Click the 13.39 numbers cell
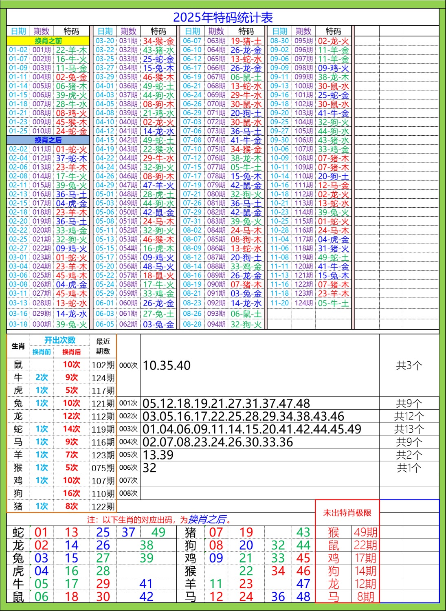Viewport: 446px width, 611px height. pyautogui.click(x=158, y=455)
